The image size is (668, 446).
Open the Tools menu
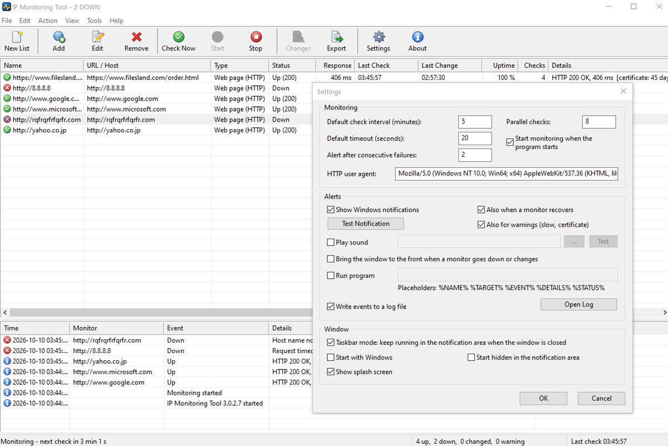coord(95,21)
